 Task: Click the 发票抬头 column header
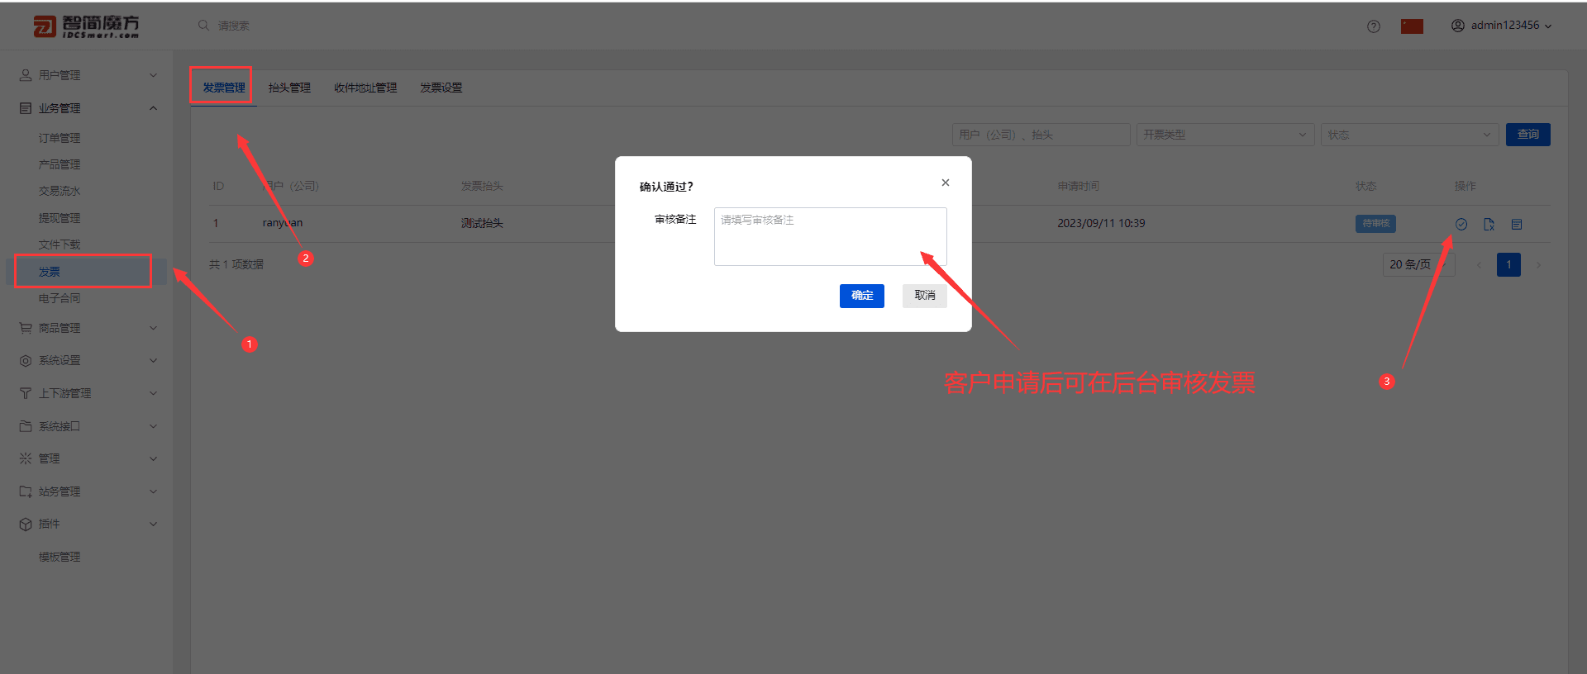482,186
